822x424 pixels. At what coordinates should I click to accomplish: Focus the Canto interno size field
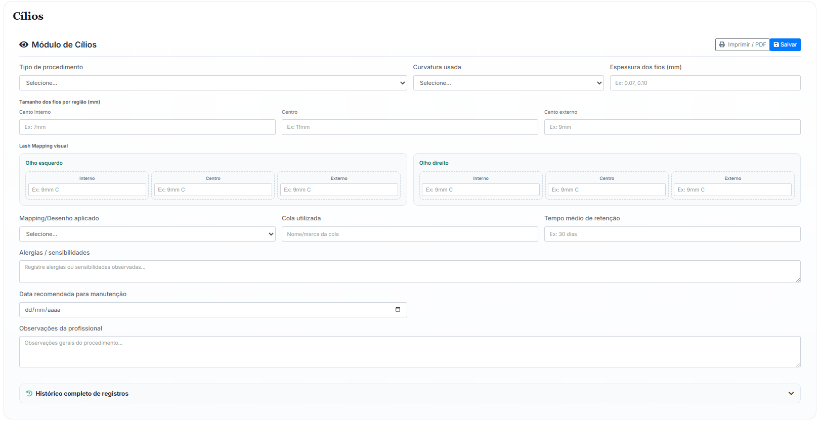[147, 127]
